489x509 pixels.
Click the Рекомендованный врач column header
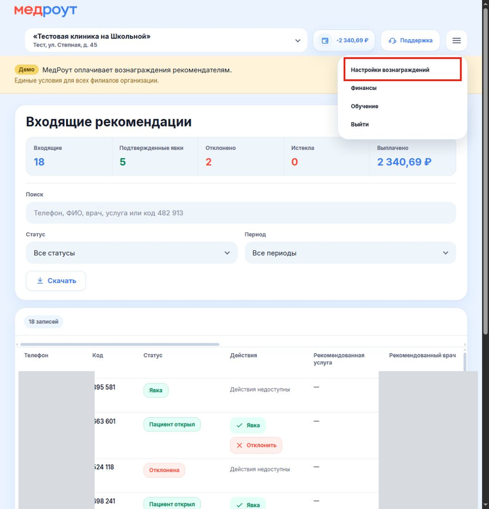pyautogui.click(x=422, y=356)
